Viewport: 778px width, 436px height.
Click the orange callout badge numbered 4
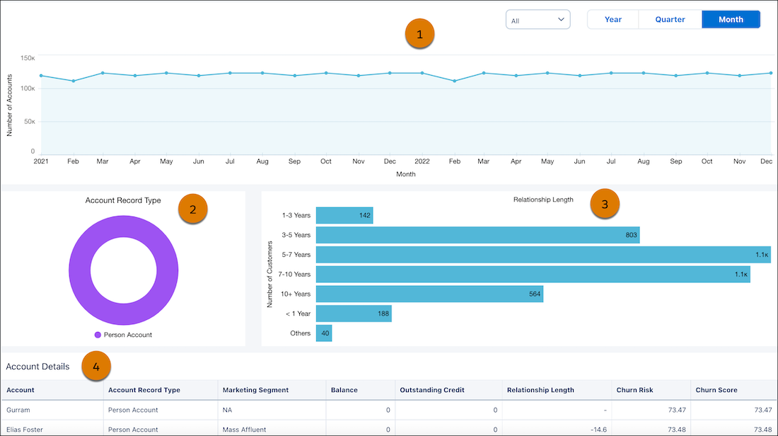tap(96, 366)
